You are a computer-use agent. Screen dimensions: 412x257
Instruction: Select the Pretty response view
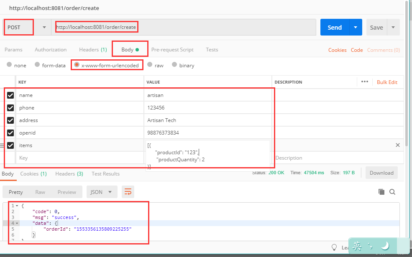coord(16,192)
